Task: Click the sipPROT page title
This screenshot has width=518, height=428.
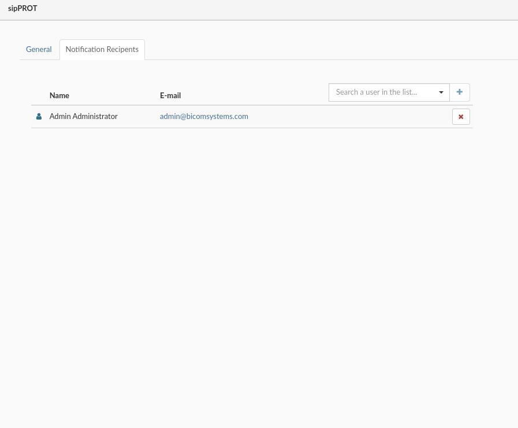Action: point(23,9)
